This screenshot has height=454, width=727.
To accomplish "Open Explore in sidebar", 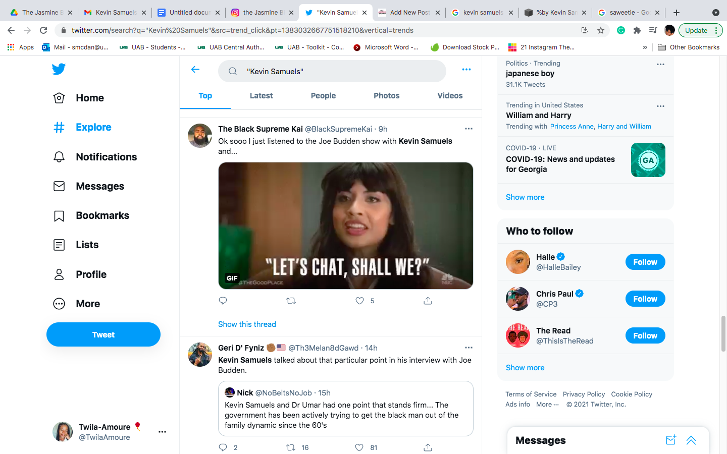I will [x=82, y=127].
